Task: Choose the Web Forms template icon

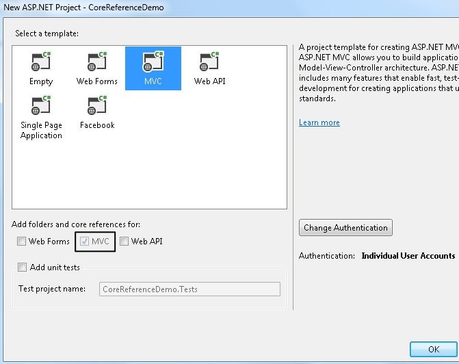Action: coord(97,62)
